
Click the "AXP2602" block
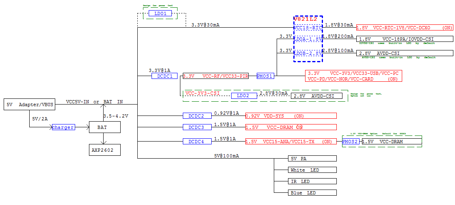pyautogui.click(x=104, y=150)
